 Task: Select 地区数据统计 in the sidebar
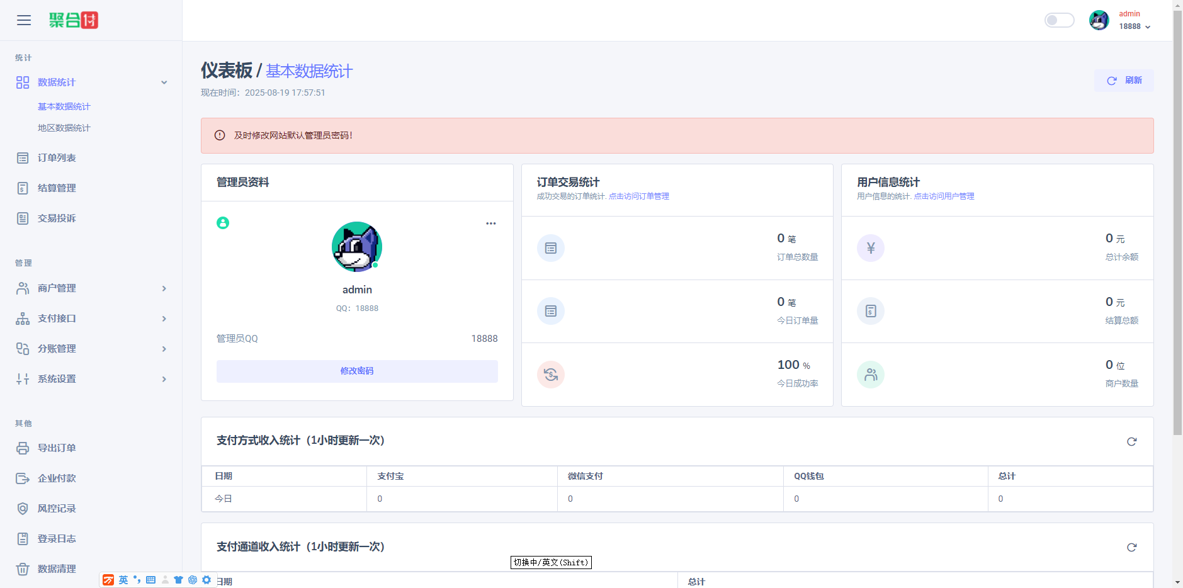pyautogui.click(x=65, y=127)
